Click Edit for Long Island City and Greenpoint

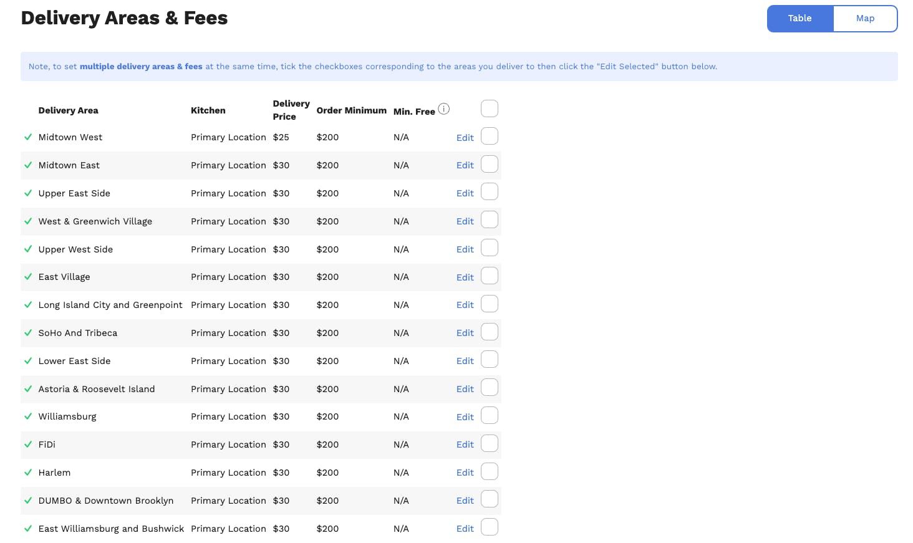[465, 305]
